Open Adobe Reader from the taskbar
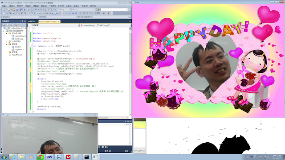This screenshot has height=160, width=285. 68,157
